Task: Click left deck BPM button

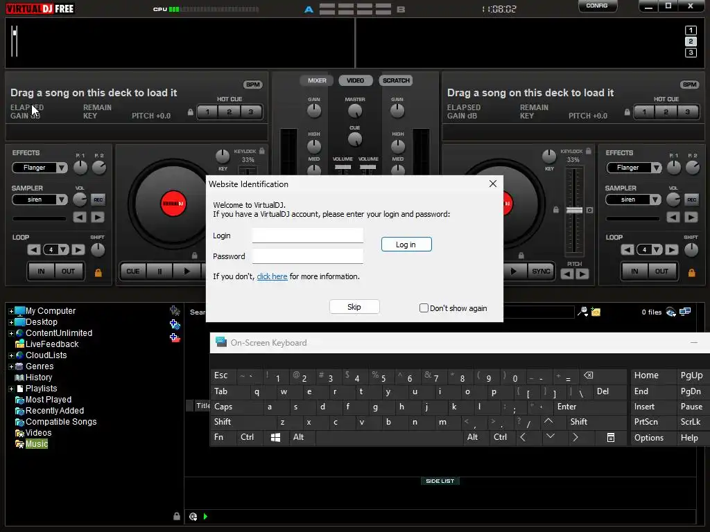Action: (x=252, y=85)
